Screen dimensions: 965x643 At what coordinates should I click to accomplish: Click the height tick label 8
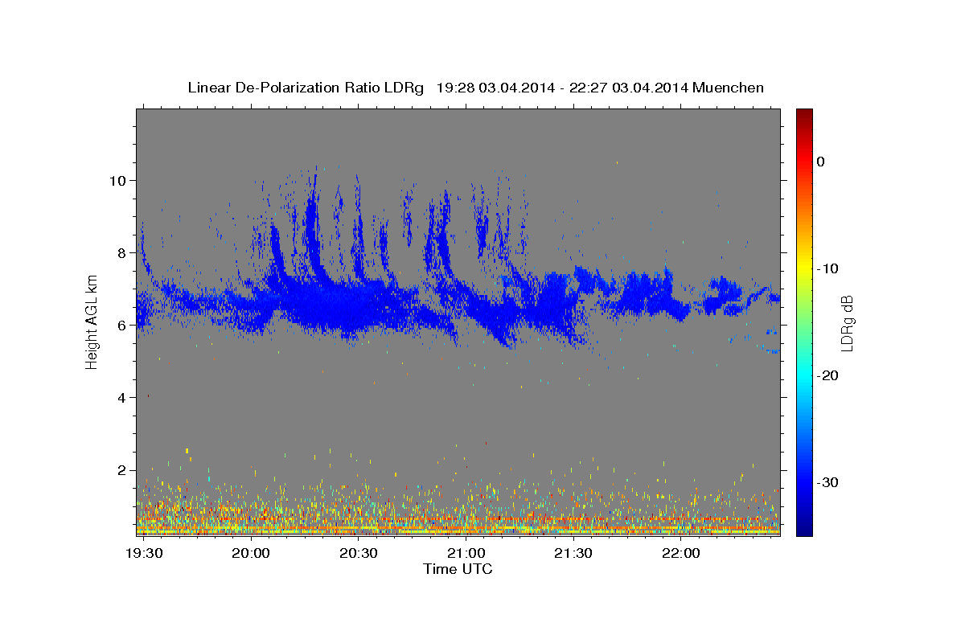pos(124,252)
